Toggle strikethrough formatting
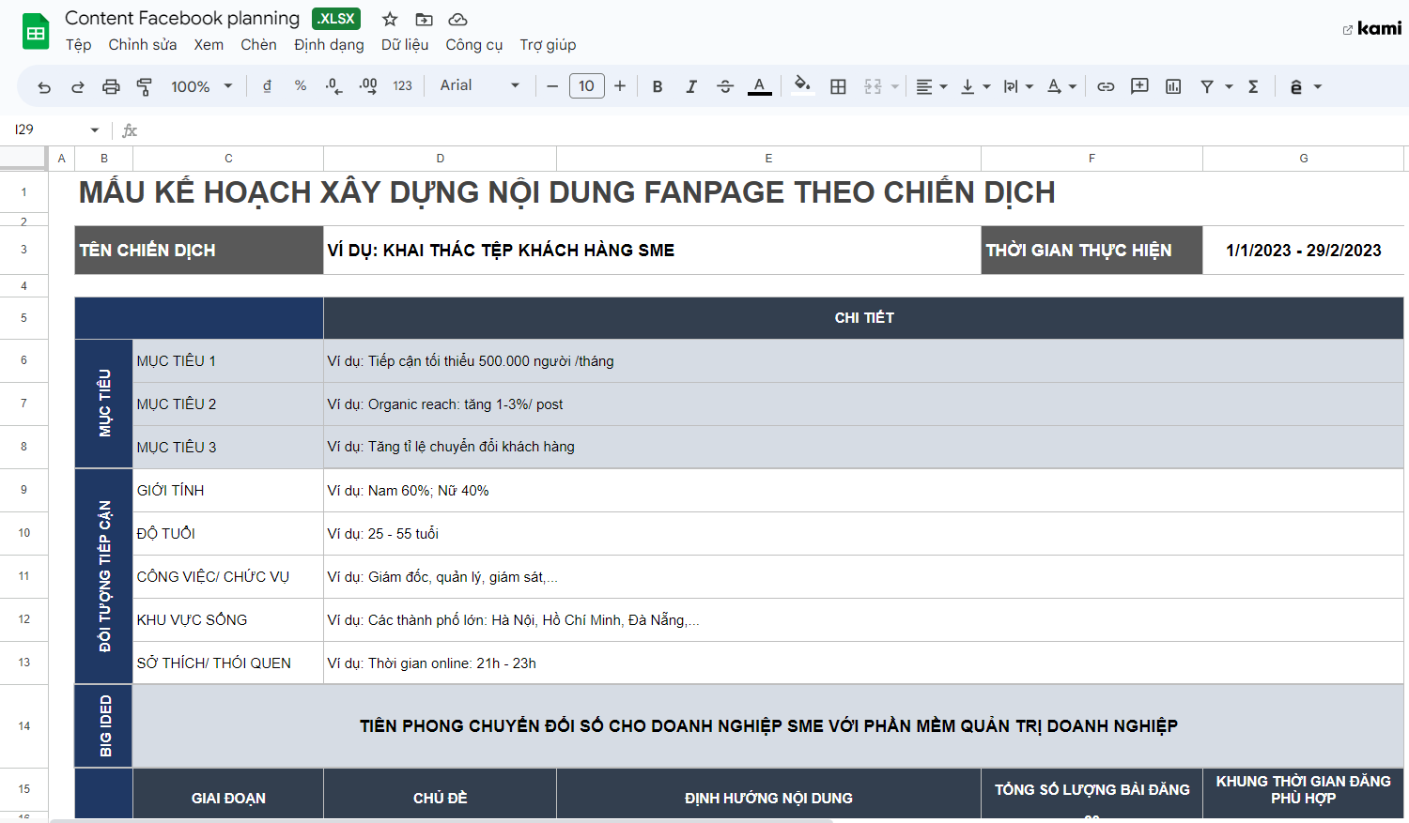 click(725, 86)
